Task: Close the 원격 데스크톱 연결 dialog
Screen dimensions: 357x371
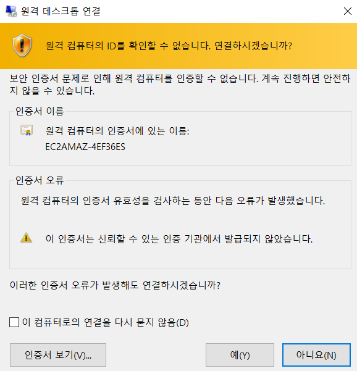Action: [x=347, y=11]
